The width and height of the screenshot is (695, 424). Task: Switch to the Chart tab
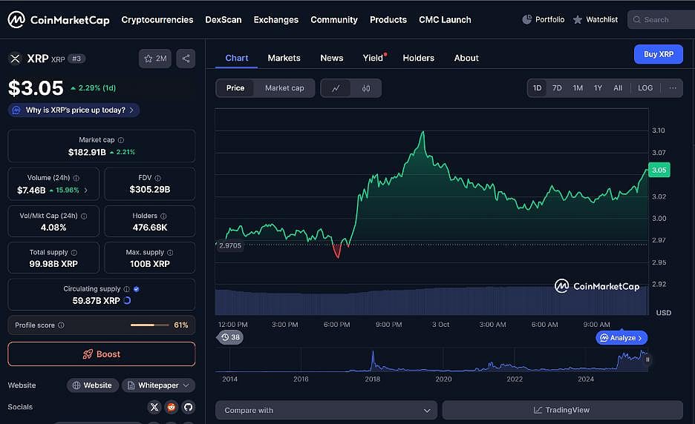(x=236, y=58)
